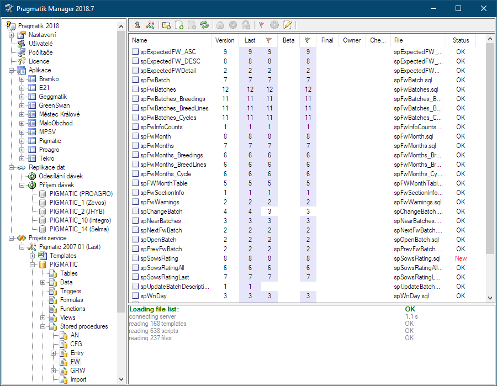497x386 pixels.
Task: Toggle the spChangeBatch checkbox
Action: coord(135,211)
